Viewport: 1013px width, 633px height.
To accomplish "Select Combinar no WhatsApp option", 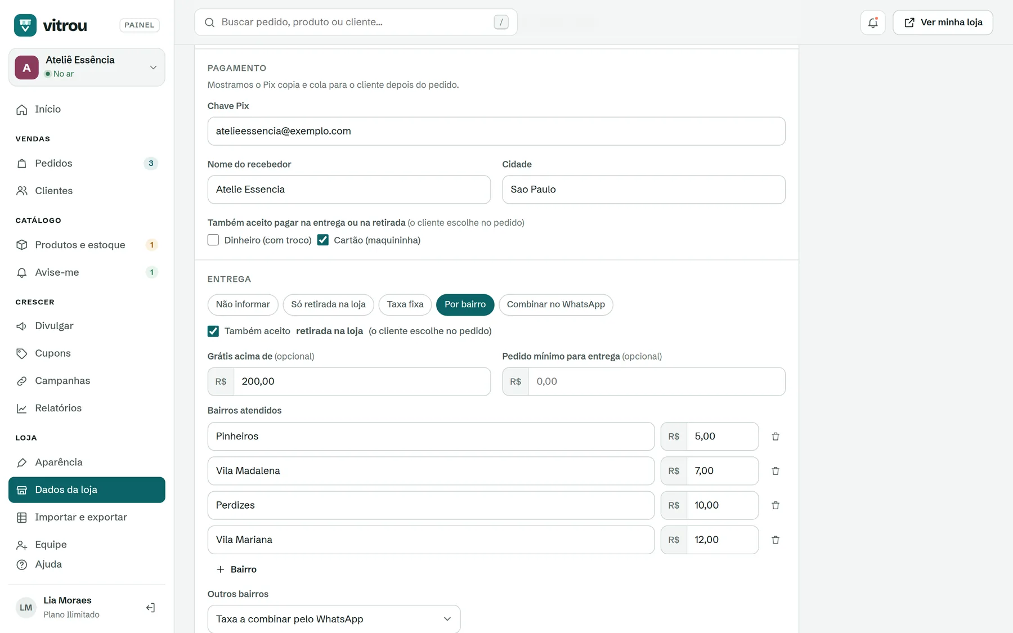I will point(556,304).
